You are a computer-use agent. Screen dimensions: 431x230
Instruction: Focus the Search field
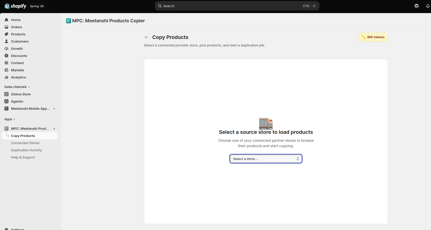pos(237,6)
